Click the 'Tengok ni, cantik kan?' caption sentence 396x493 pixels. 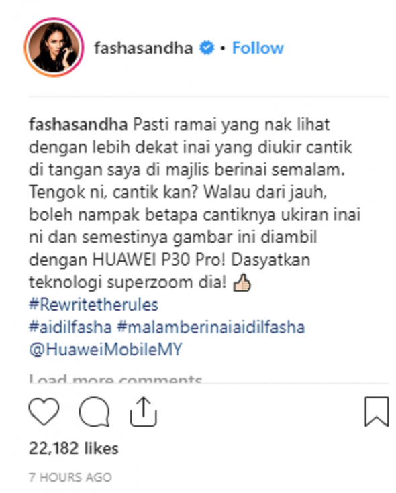tap(113, 192)
